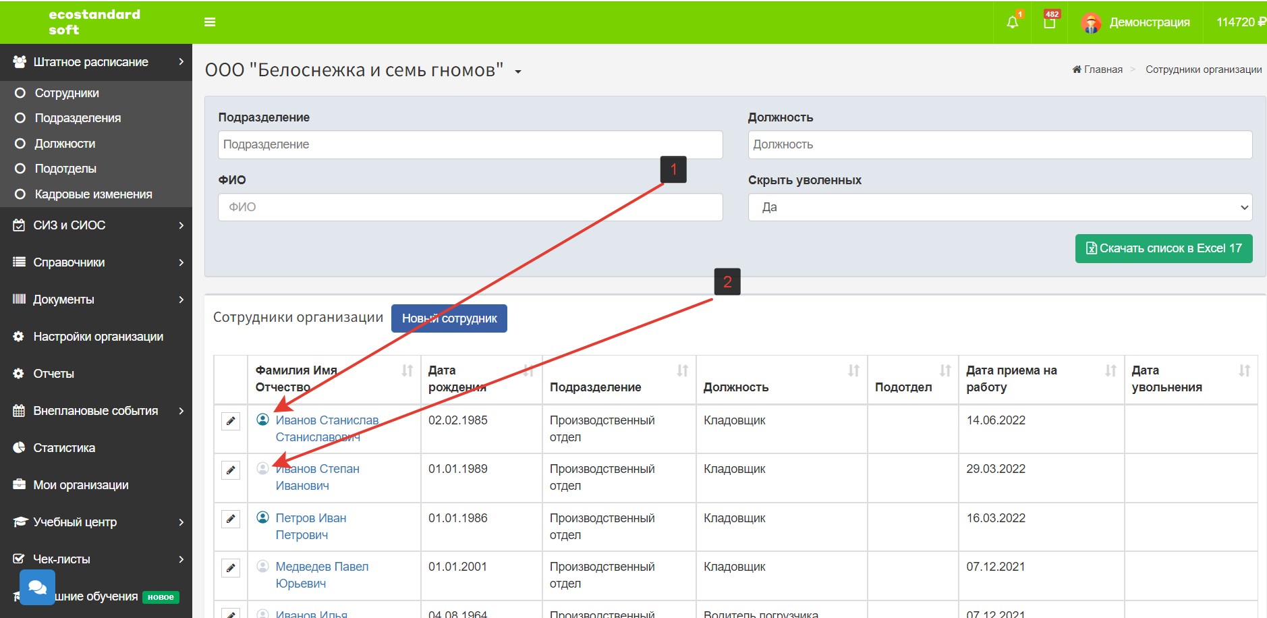This screenshot has width=1267, height=618.
Task: Click the account icon beside Петров Иван Петрович
Action: (x=263, y=517)
